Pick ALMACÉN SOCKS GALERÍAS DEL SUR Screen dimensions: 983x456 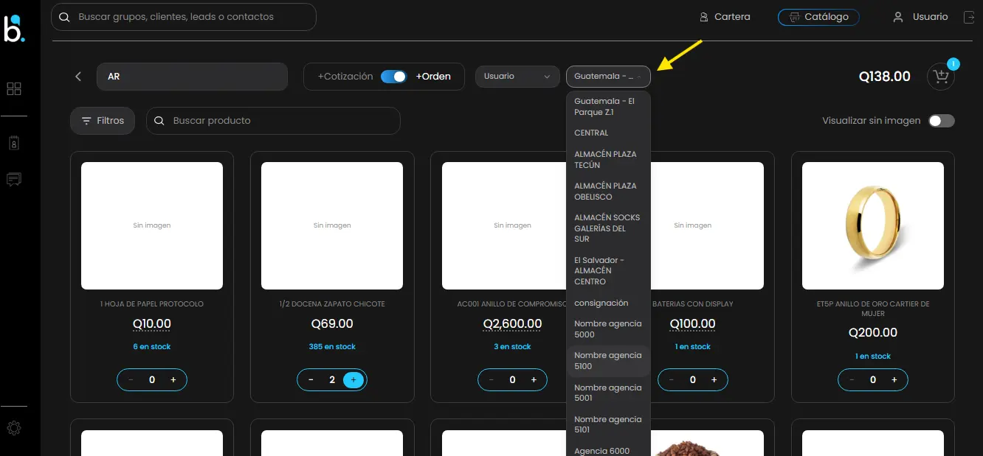coord(608,228)
